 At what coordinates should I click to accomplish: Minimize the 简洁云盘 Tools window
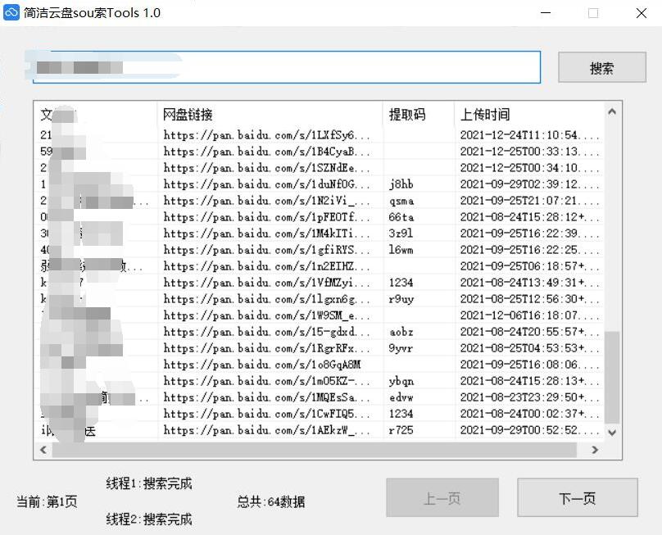coord(546,13)
